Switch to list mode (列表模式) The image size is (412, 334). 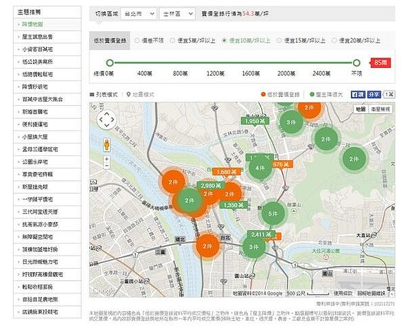pyautogui.click(x=104, y=94)
